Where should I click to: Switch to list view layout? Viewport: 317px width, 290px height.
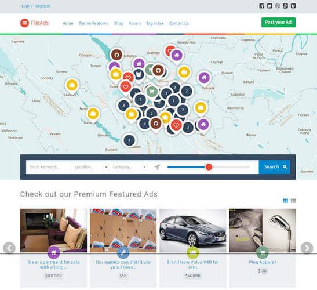pos(293,201)
